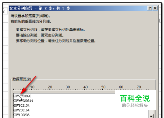This screenshot has width=164, height=118.
Task: Click the instruction line 要建立分列线
Action: 51,30
